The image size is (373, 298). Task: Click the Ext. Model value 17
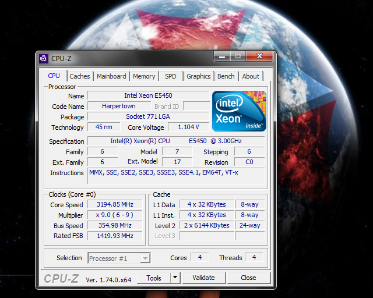pos(177,162)
